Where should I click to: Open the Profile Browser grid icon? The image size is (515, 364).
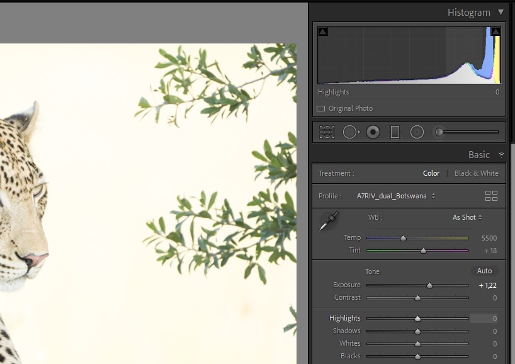click(x=491, y=196)
